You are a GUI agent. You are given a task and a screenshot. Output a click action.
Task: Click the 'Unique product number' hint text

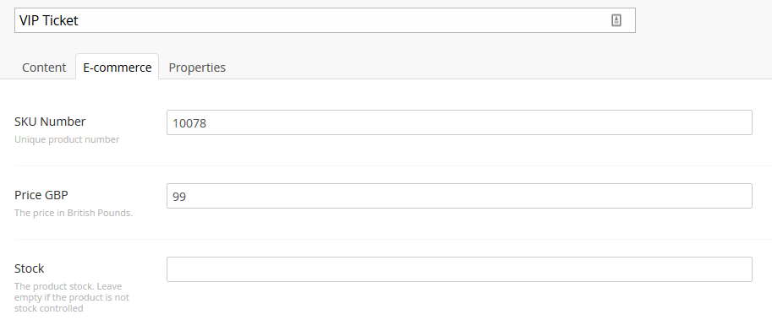pos(67,139)
